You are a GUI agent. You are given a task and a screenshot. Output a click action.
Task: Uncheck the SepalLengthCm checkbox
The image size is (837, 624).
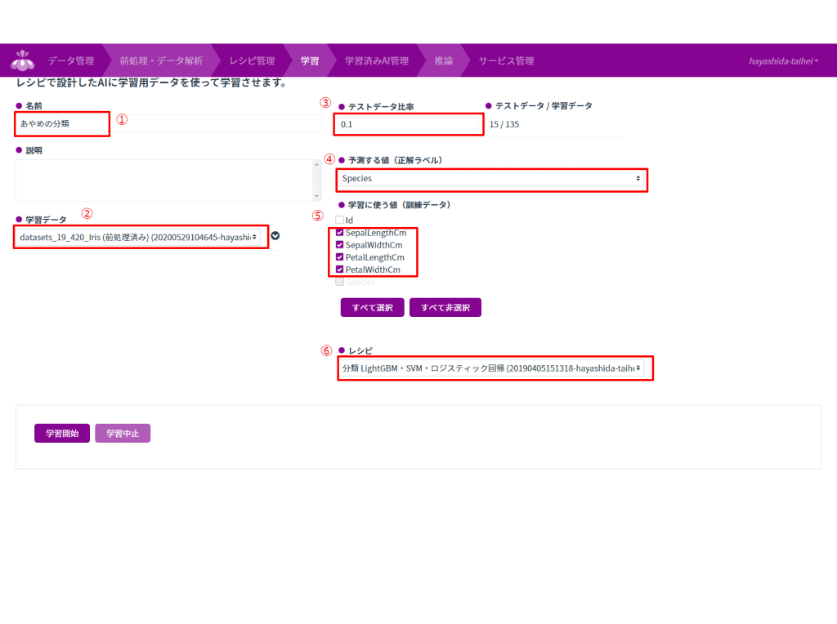point(339,233)
